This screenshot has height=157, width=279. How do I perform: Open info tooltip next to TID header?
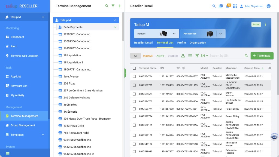tap(183, 68)
